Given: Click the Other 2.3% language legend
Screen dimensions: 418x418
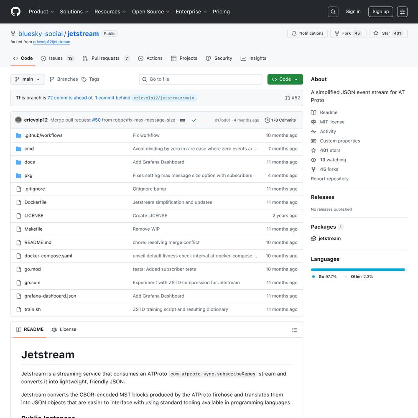Looking at the screenshot, I should 359,277.
